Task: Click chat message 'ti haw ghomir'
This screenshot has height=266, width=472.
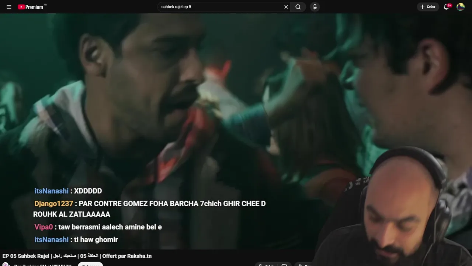Action: pyautogui.click(x=96, y=240)
